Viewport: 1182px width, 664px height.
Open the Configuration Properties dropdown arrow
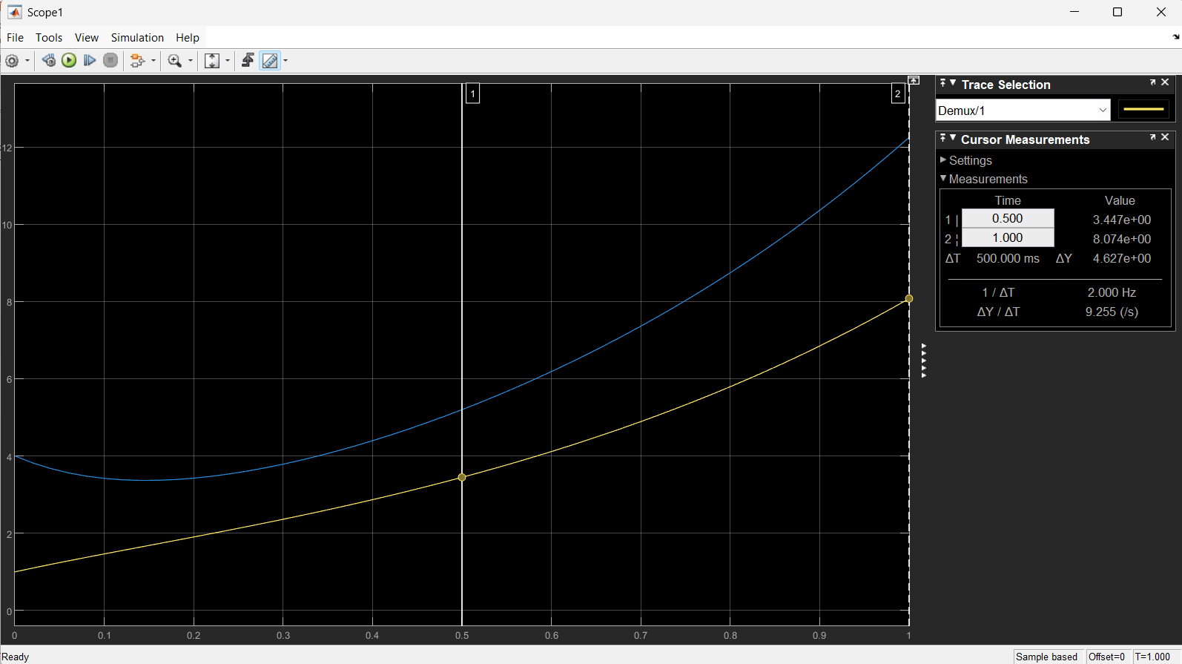tap(27, 61)
